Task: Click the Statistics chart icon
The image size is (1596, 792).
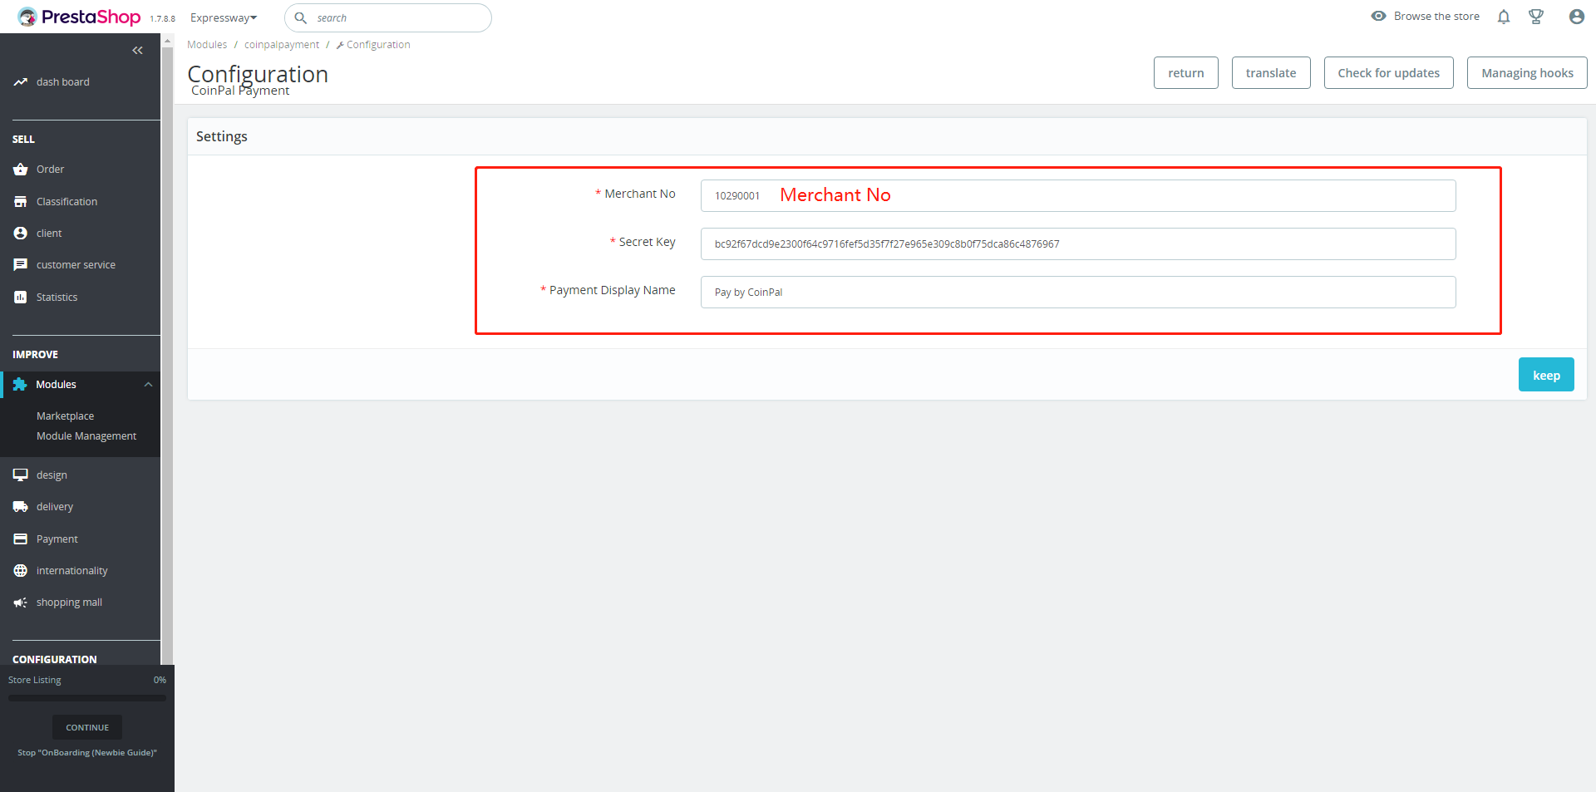Action: [x=21, y=298]
